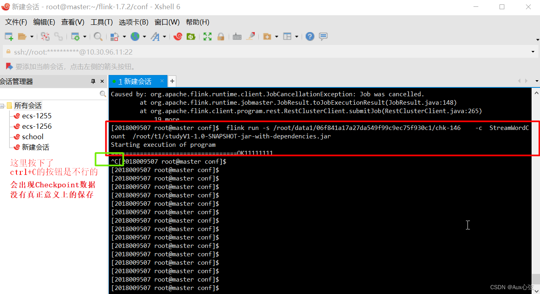Toggle full screen with the expand-arrows icon
This screenshot has height=294, width=540.
(208, 36)
